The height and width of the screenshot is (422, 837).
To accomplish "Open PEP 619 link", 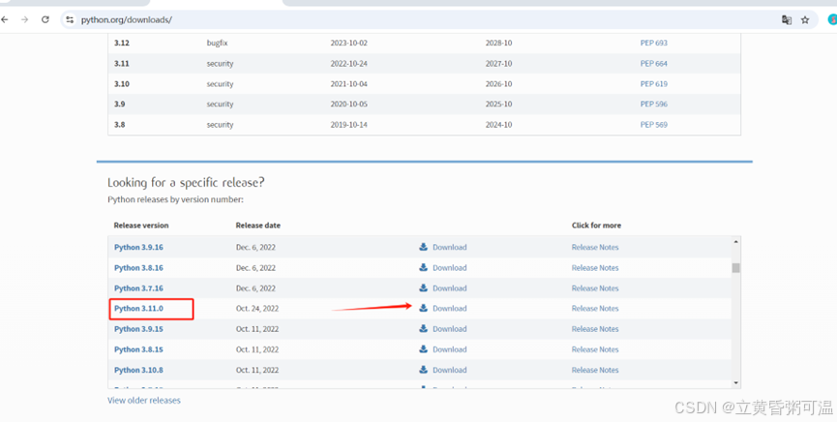I will [x=654, y=84].
